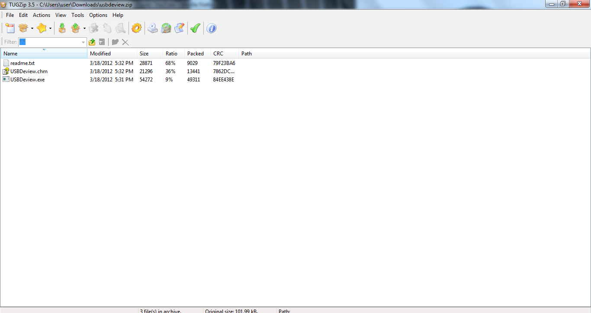The width and height of the screenshot is (591, 313).
Task: Click the notepad with pencil icon
Action: point(179,29)
